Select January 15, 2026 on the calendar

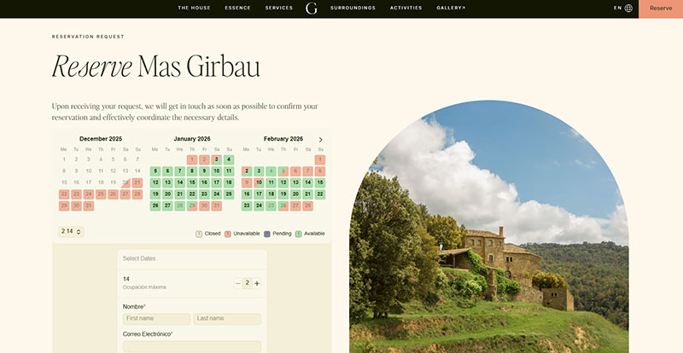pos(192,182)
